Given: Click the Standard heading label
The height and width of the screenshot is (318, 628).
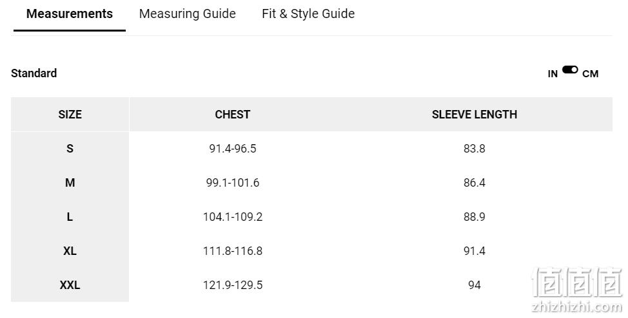Looking at the screenshot, I should click(34, 73).
